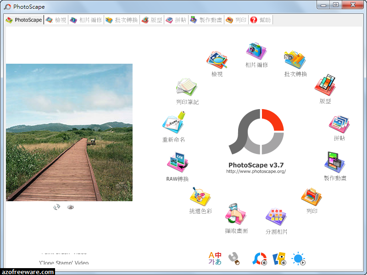Switch to the 列印 tab
Screen dimensions: 367x275
point(236,20)
